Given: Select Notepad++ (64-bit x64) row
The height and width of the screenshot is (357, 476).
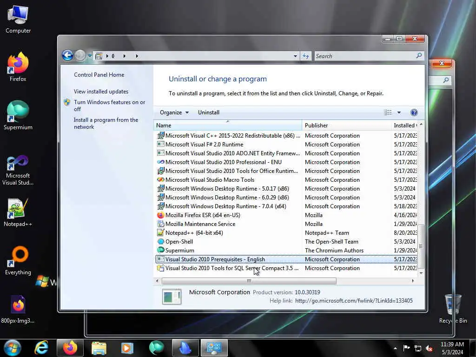Looking at the screenshot, I should (286, 232).
